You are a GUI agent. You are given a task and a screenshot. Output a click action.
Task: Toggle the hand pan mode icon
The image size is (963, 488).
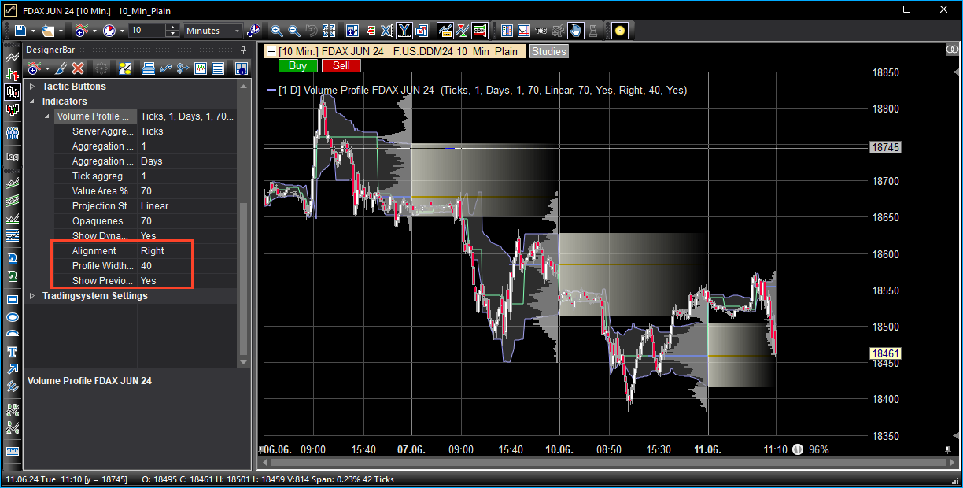tap(576, 31)
